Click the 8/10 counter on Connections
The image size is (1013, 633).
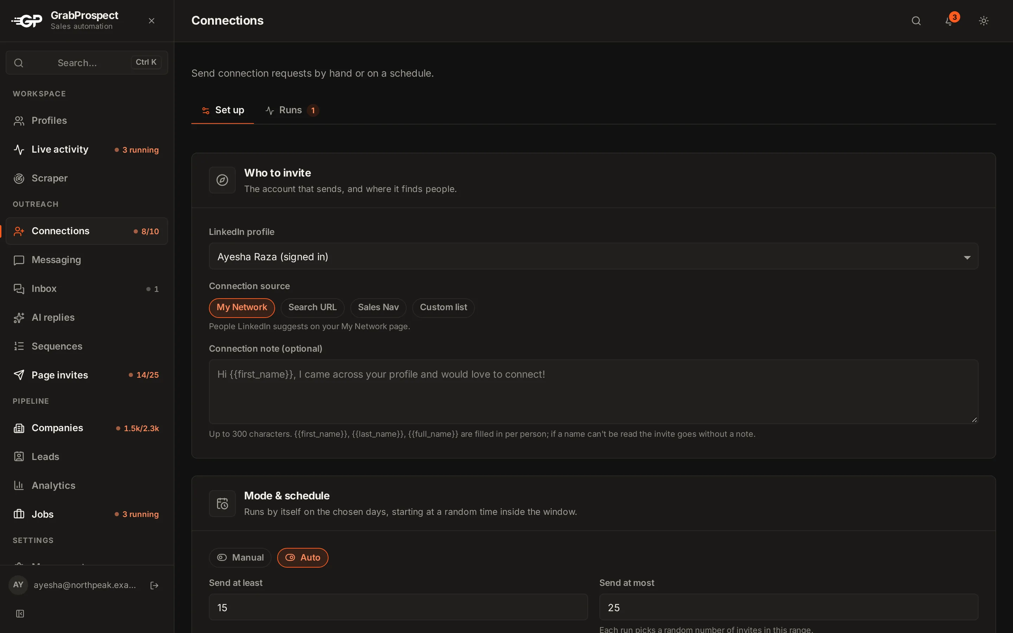click(x=146, y=231)
